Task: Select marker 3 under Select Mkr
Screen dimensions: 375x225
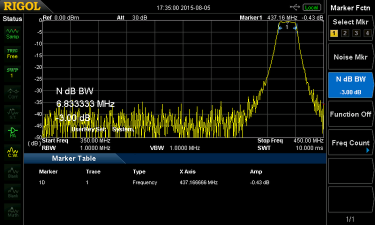Action: pyautogui.click(x=356, y=33)
